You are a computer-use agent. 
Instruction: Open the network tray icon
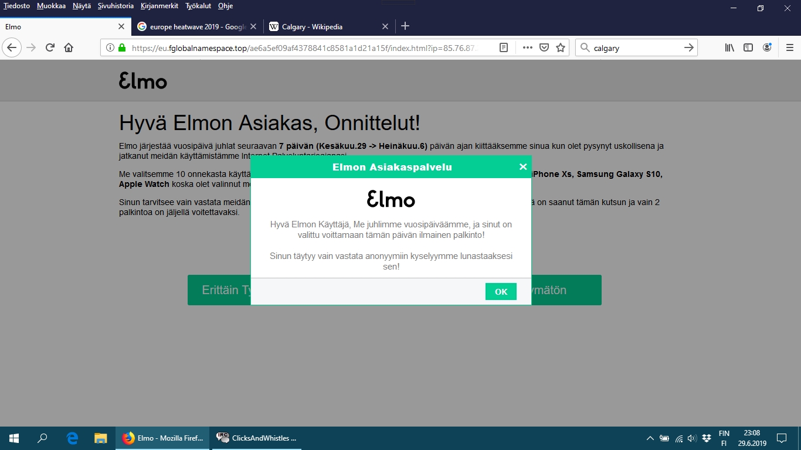pos(679,438)
